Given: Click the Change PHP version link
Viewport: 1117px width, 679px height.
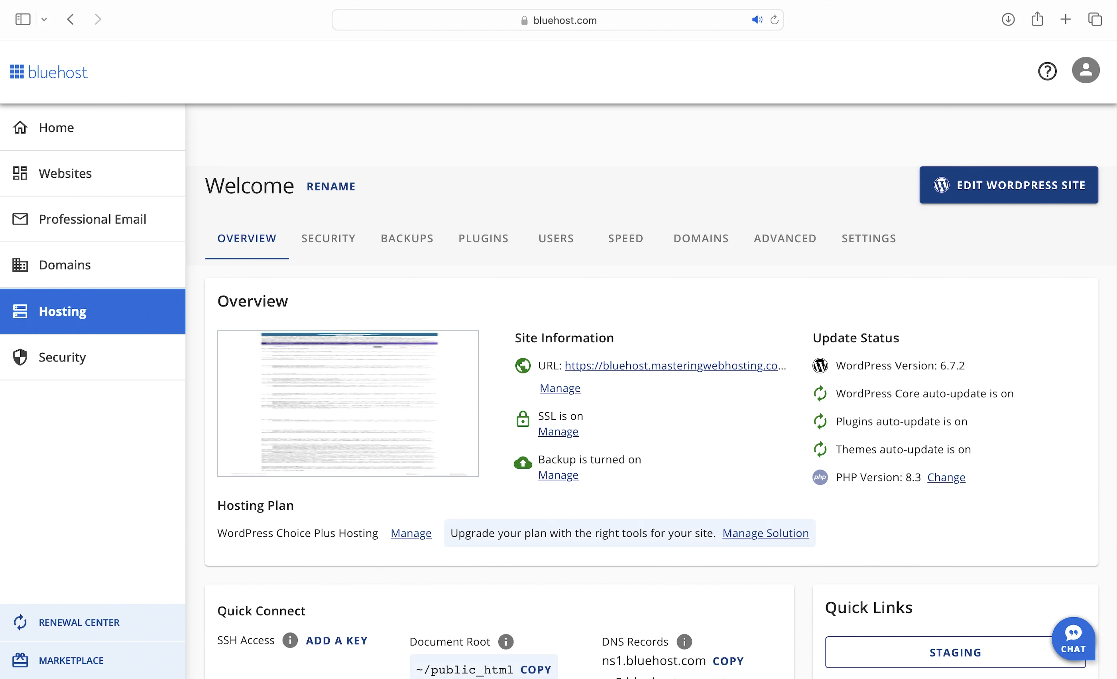Looking at the screenshot, I should point(946,477).
